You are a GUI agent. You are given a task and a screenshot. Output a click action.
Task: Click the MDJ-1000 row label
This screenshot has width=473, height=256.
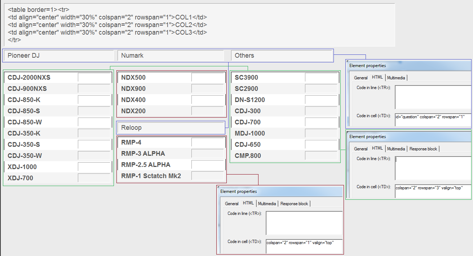[250, 133]
